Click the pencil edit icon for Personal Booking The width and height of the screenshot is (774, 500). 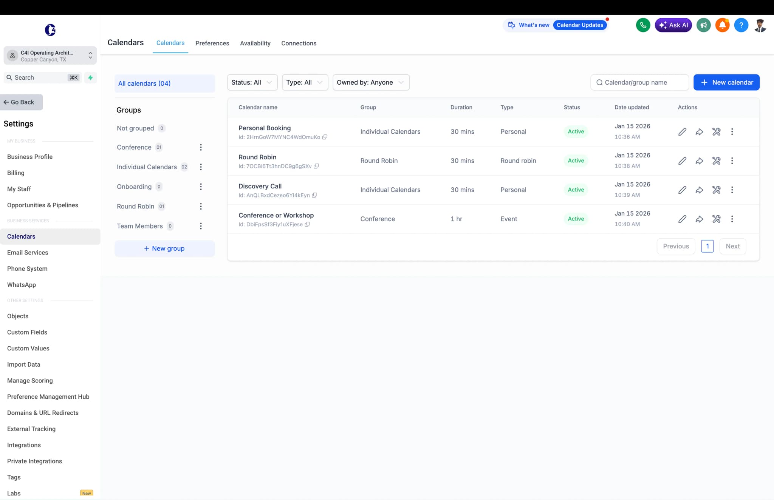(682, 131)
